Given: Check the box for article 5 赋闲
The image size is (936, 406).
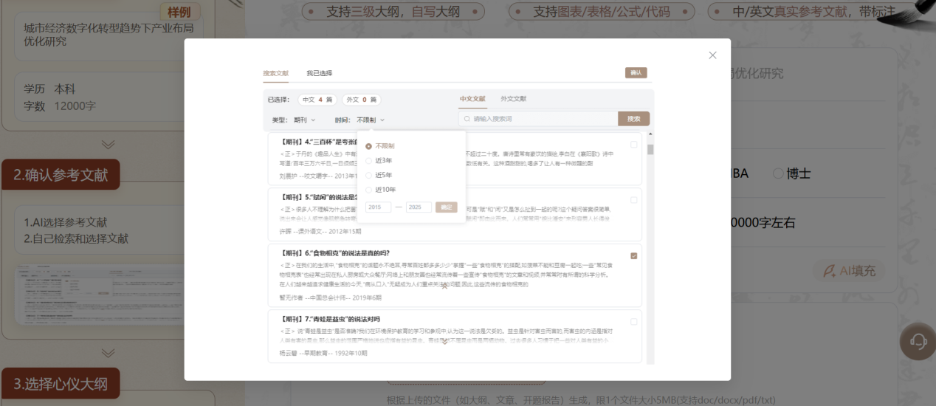Looking at the screenshot, I should [x=633, y=200].
